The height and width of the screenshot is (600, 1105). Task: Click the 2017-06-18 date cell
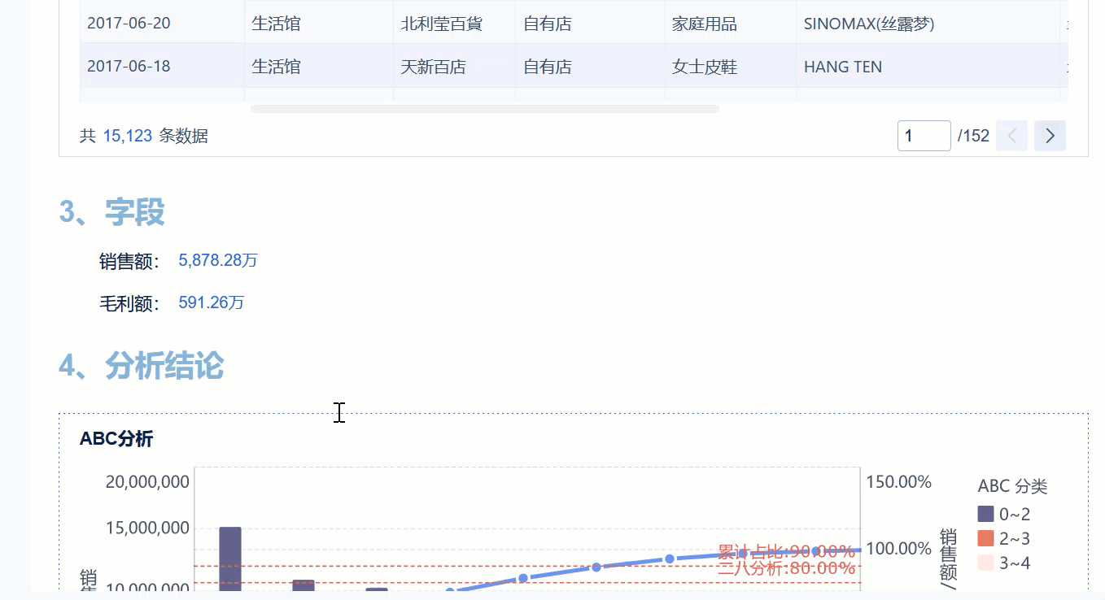(162, 66)
